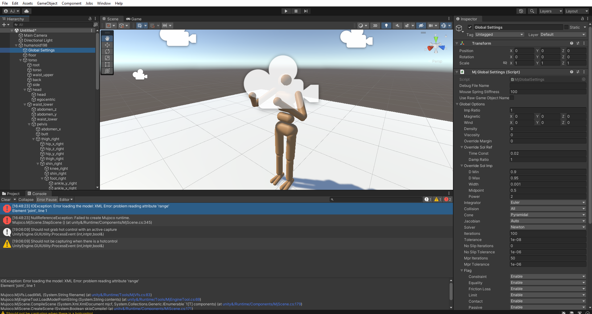Screen dimensions: 592x314
Task: Select the Scale tool
Action: (x=107, y=58)
